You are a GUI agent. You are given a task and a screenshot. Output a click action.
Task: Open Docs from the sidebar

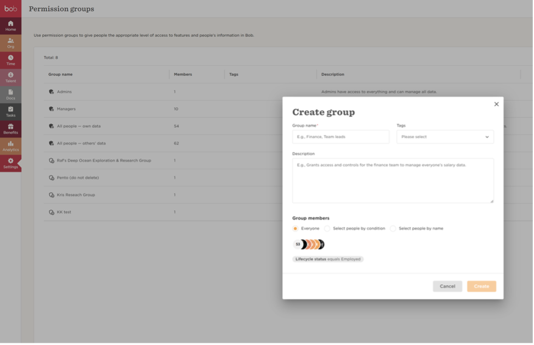pos(10,92)
